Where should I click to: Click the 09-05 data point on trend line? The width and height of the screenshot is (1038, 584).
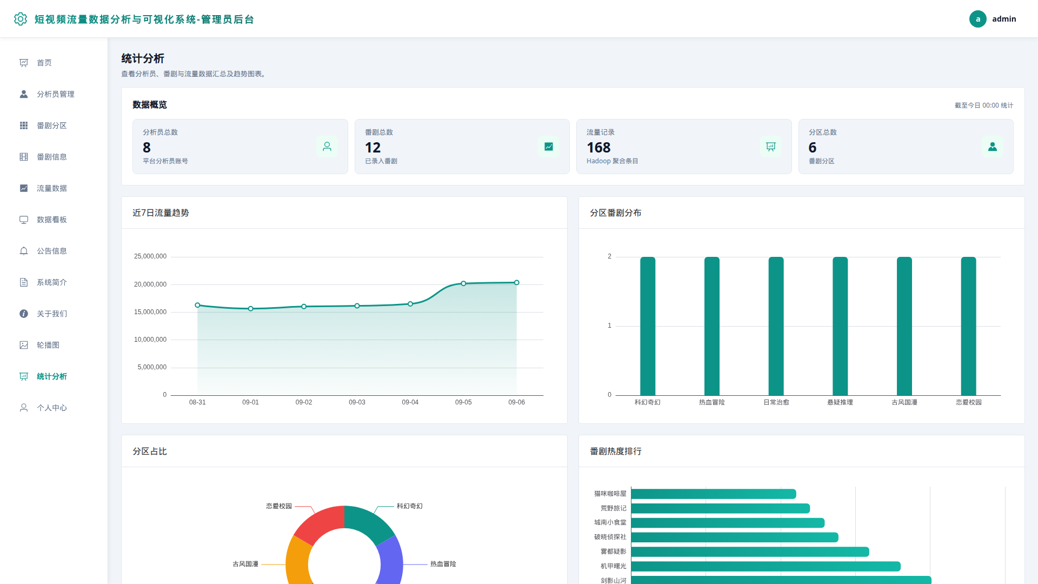[x=463, y=283]
